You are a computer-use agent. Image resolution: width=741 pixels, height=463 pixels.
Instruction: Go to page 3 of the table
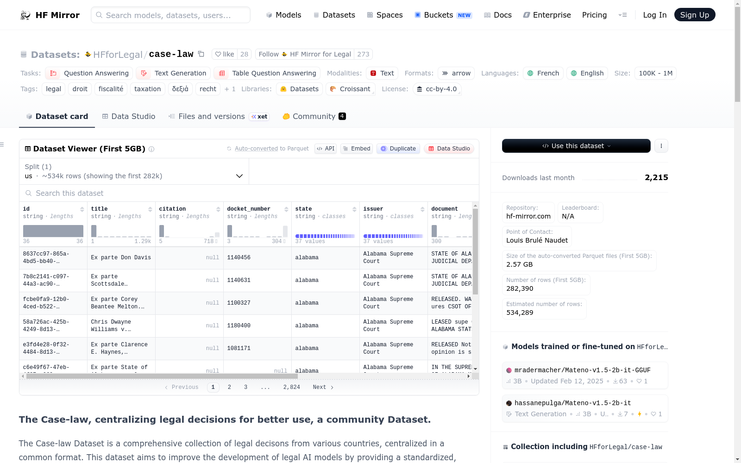click(x=245, y=387)
